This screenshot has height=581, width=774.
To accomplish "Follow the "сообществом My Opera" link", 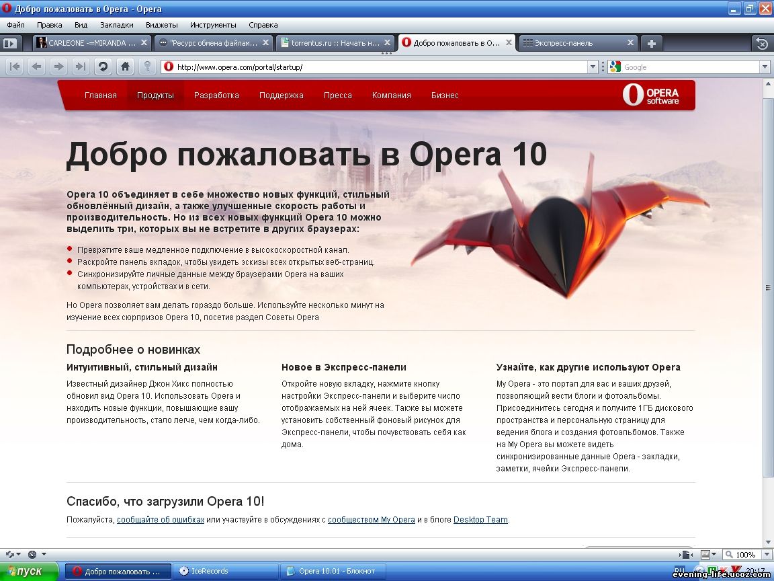I will click(x=371, y=520).
